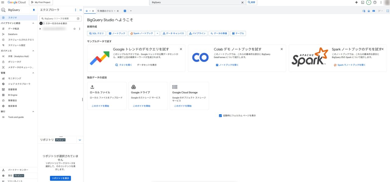Open the tab list dropdown arrow

click(131, 11)
